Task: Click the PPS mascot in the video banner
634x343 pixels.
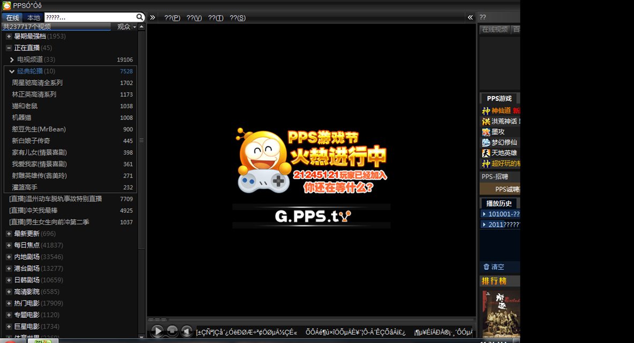Action: [x=263, y=161]
